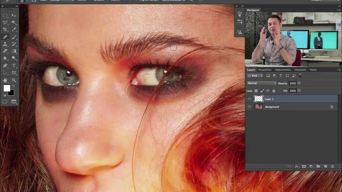Open the Kind filter dropdown

click(x=255, y=76)
